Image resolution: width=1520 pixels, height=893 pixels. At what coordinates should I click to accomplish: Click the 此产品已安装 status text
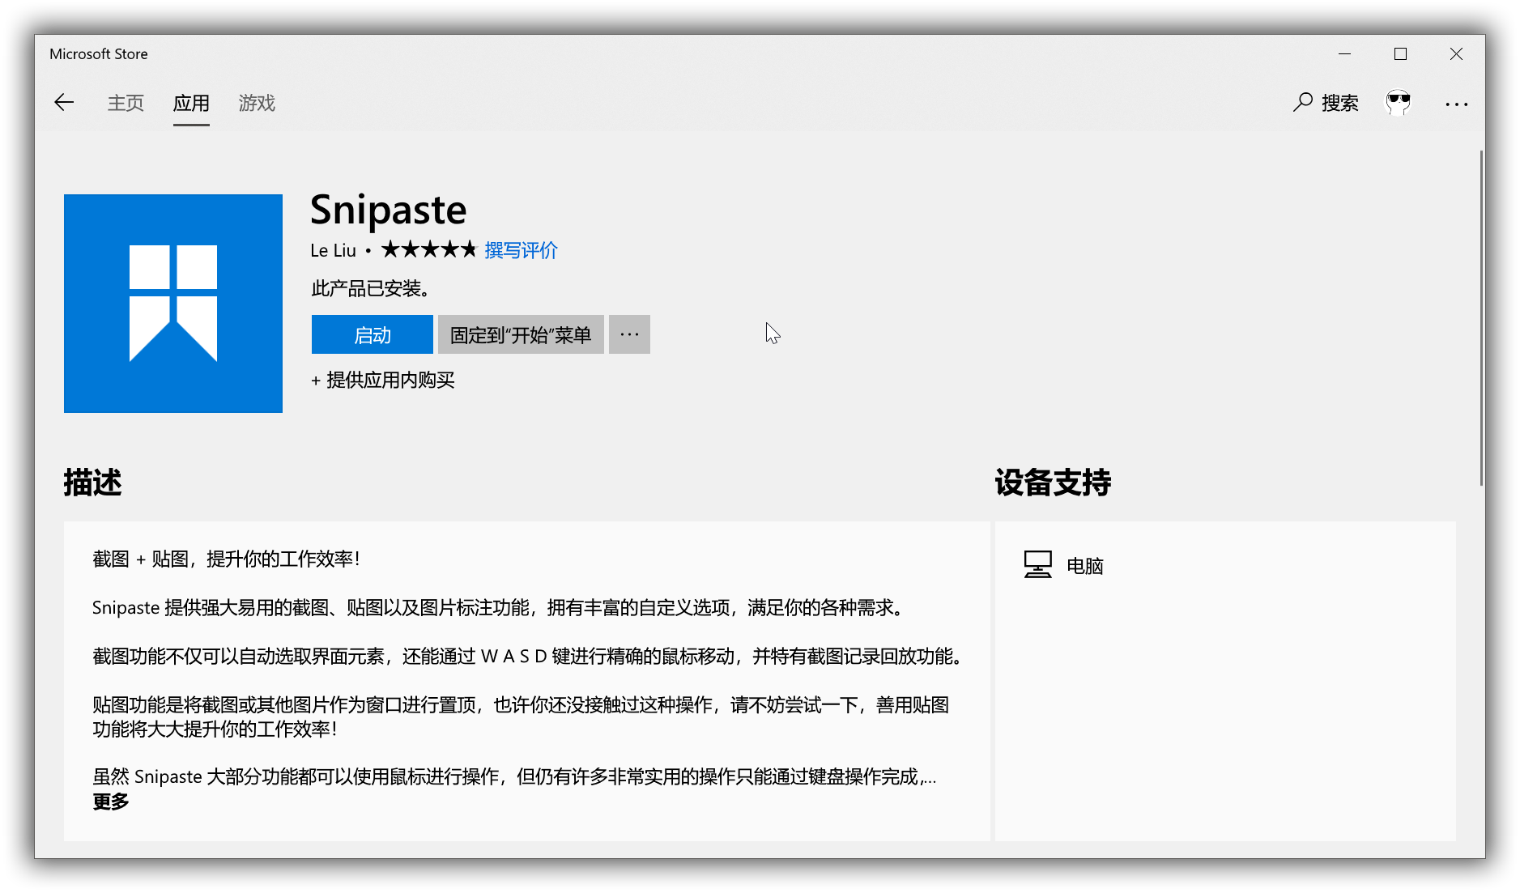tap(370, 288)
